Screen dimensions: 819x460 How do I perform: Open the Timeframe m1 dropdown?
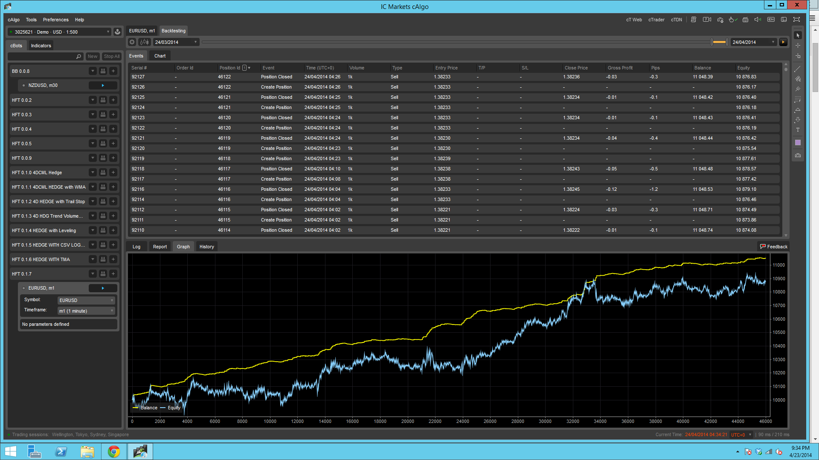pyautogui.click(x=87, y=311)
